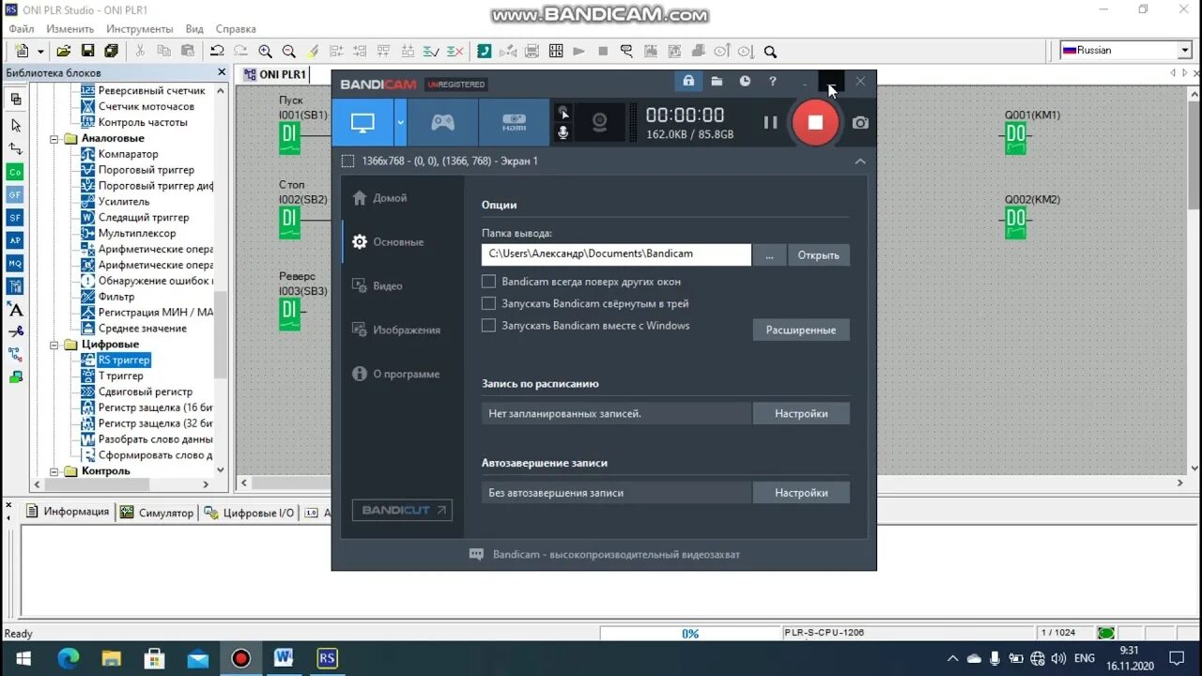Click the Zoom Out magnifier icon
This screenshot has height=676, width=1202.
click(x=289, y=52)
